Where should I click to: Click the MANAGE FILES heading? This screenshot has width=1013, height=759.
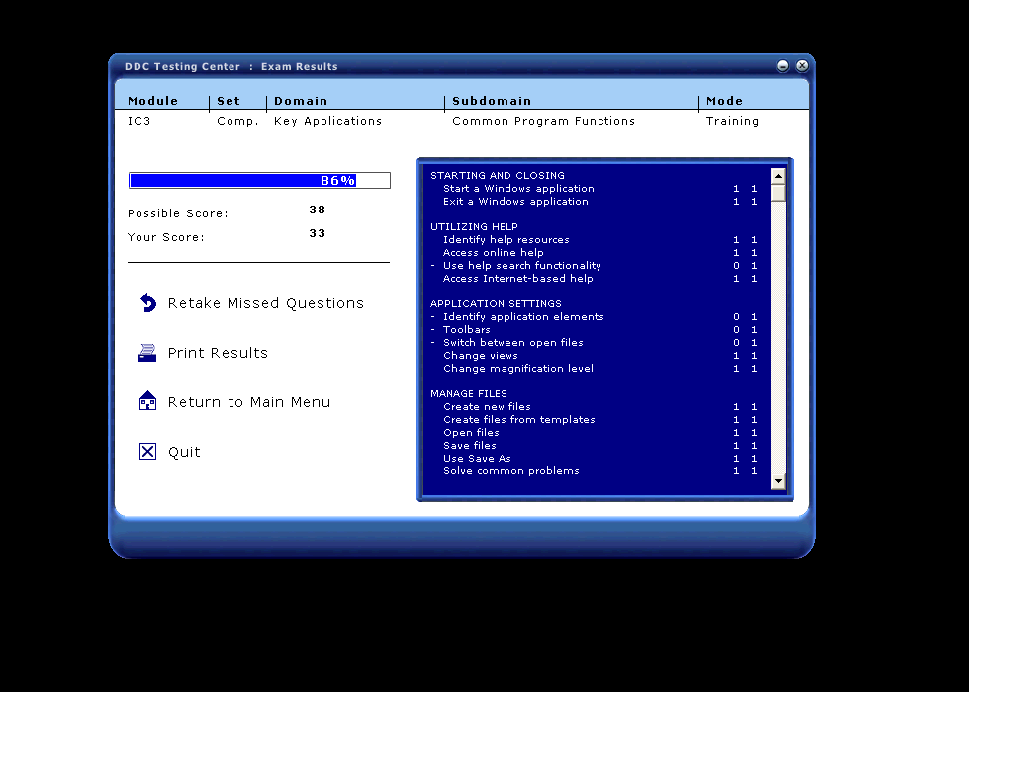pos(468,393)
